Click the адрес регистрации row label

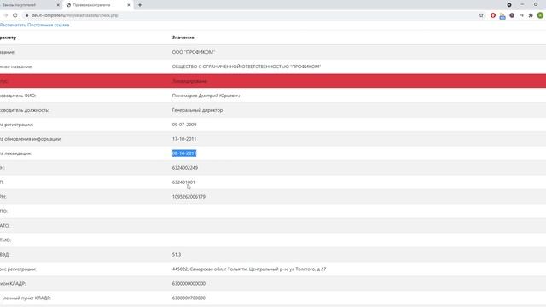18,269
